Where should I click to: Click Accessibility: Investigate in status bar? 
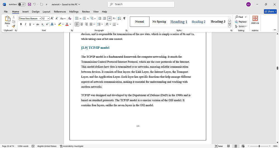pyautogui.click(x=71, y=146)
